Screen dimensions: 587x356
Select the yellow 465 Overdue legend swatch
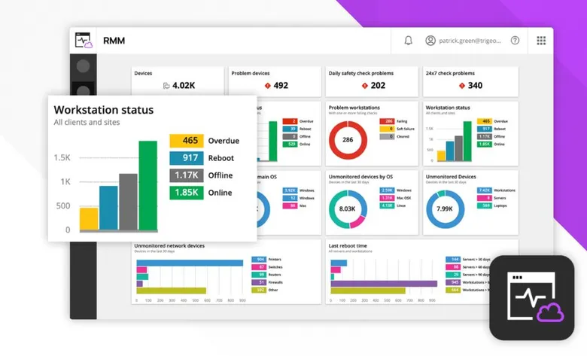point(187,141)
